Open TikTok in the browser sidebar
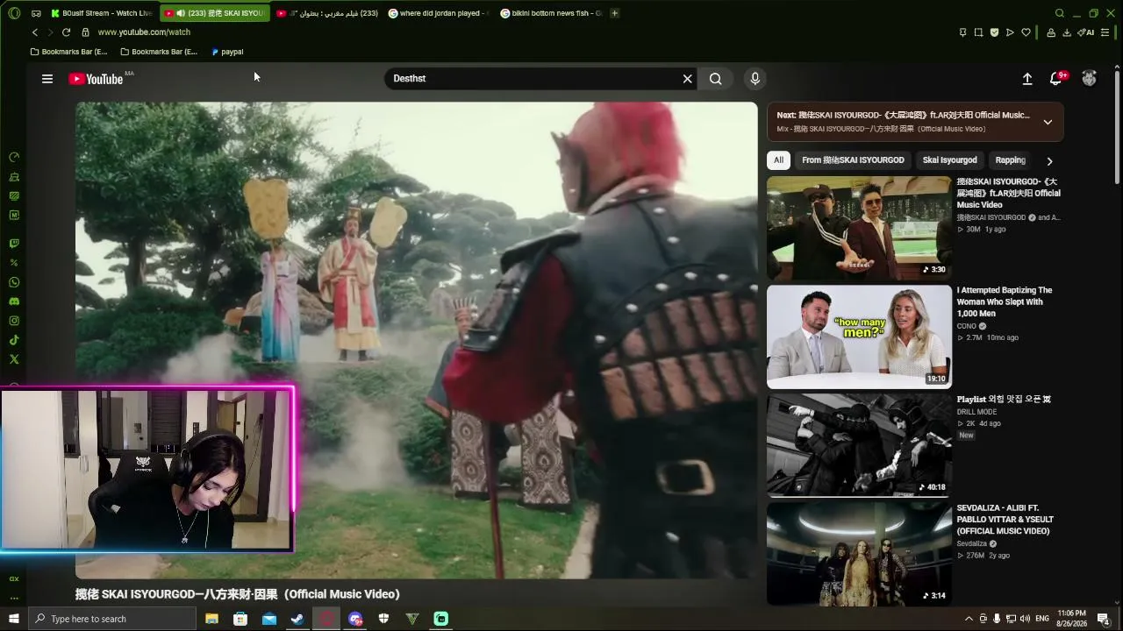The width and height of the screenshot is (1123, 631). tap(14, 340)
